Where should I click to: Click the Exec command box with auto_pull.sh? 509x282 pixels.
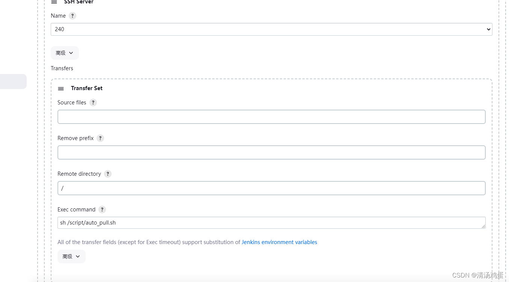[271, 223]
